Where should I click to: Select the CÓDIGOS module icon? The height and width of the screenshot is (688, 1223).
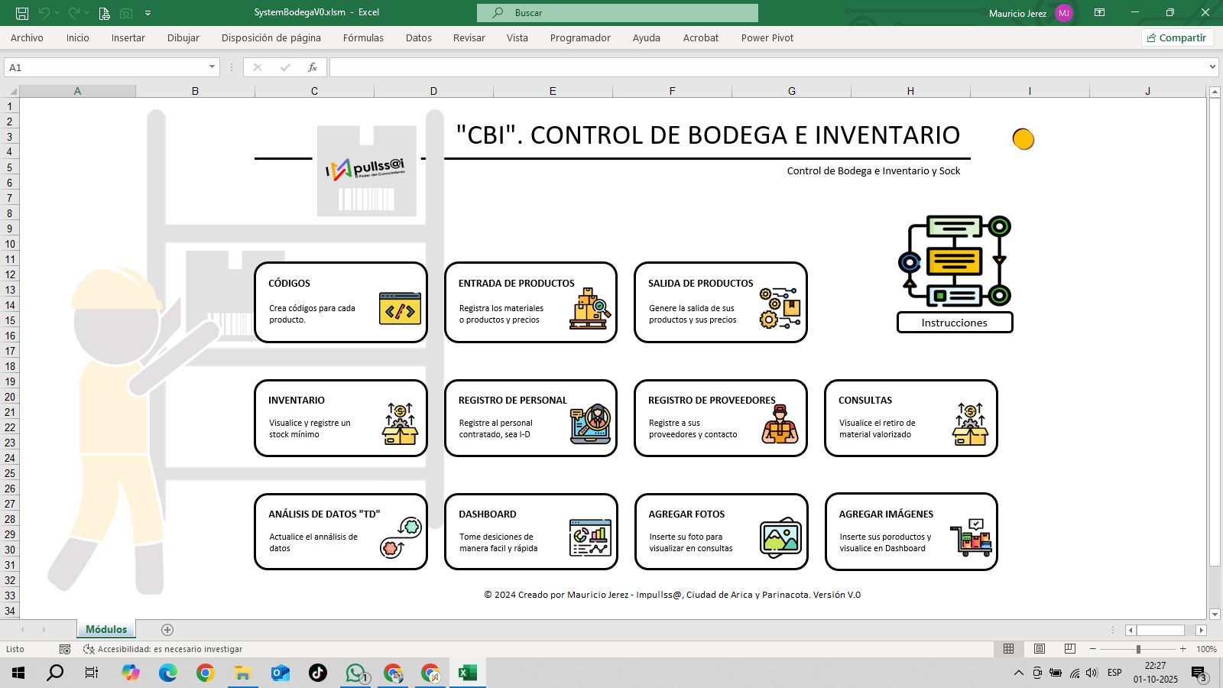(399, 310)
